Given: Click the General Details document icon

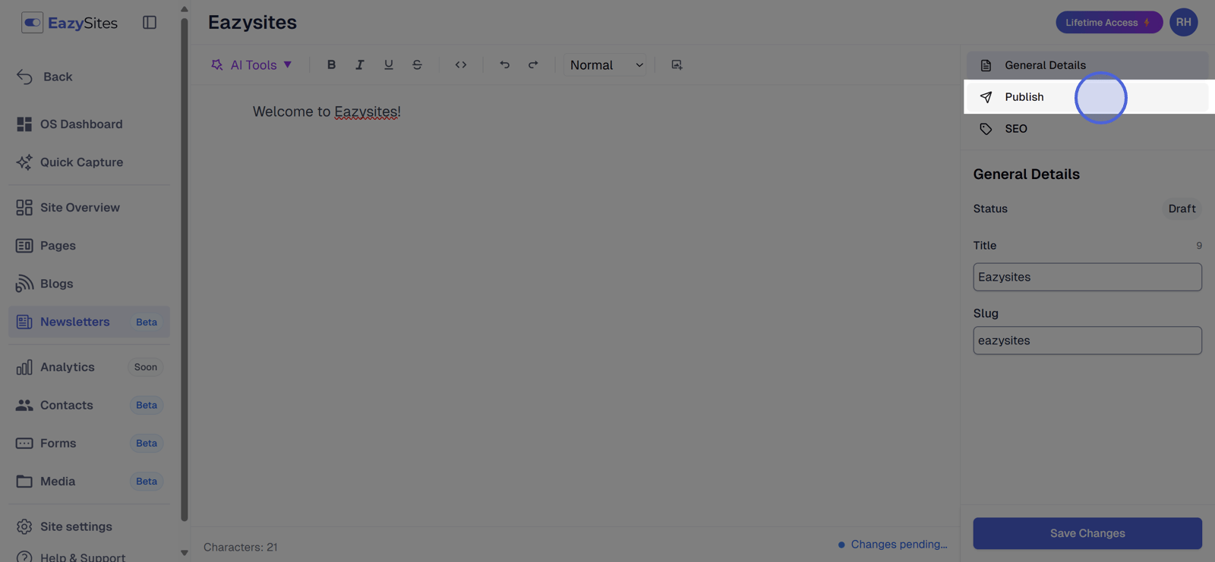Looking at the screenshot, I should click(x=986, y=65).
